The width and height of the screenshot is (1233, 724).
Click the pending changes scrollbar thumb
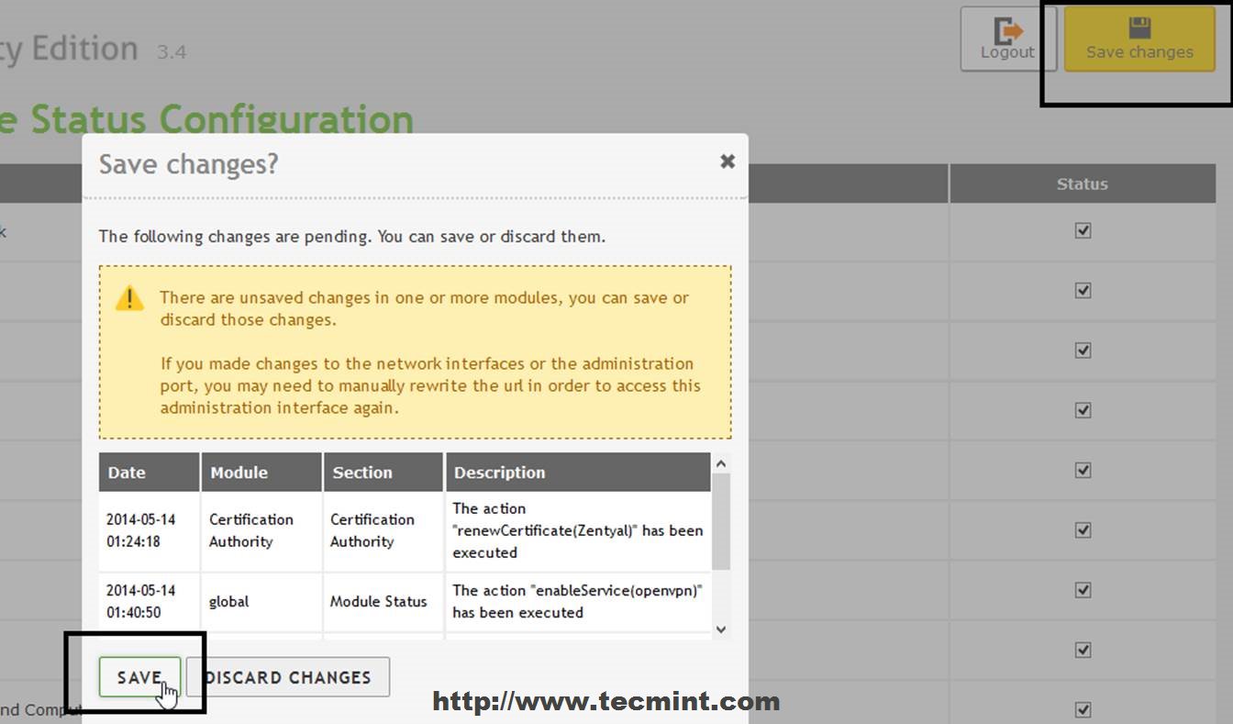[x=721, y=520]
